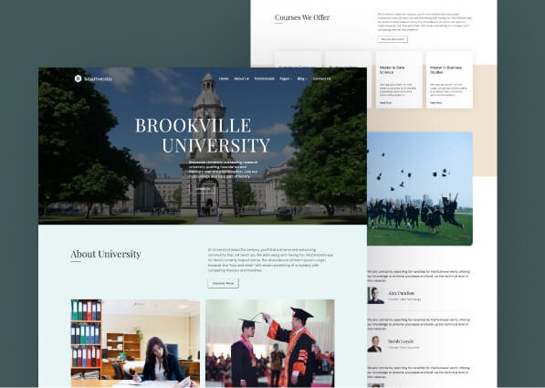Click the blonde woman's testimonial avatar
This screenshot has height=388, width=545.
(x=374, y=344)
